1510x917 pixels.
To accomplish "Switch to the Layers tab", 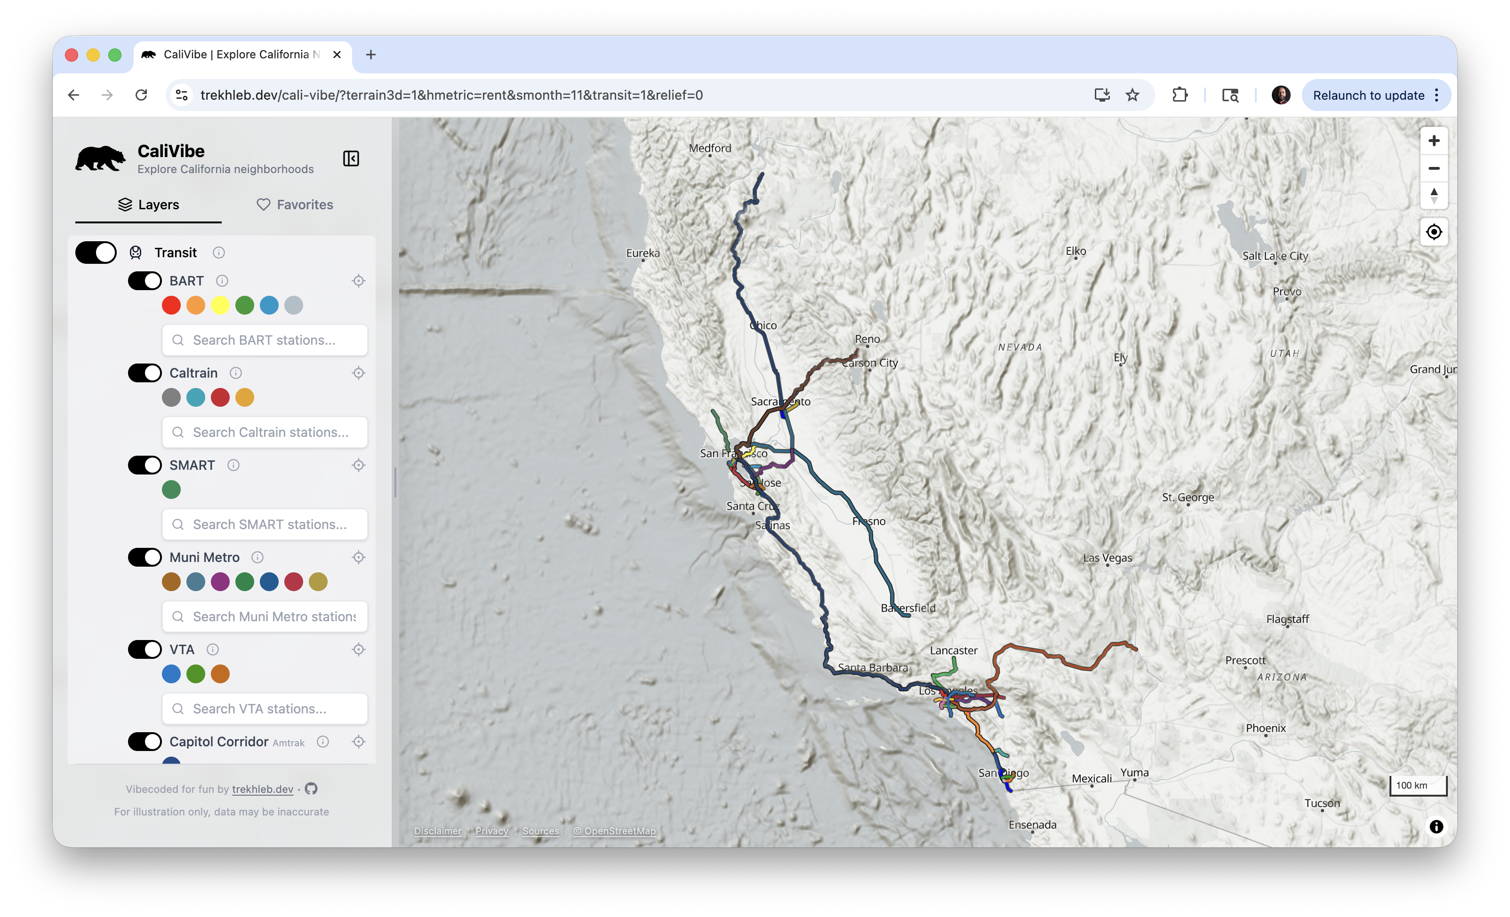I will (148, 205).
